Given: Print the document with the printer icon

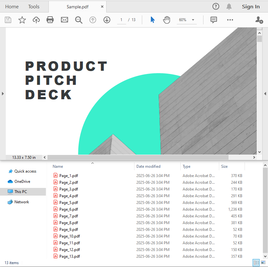Looking at the screenshot, I should tap(50, 20).
